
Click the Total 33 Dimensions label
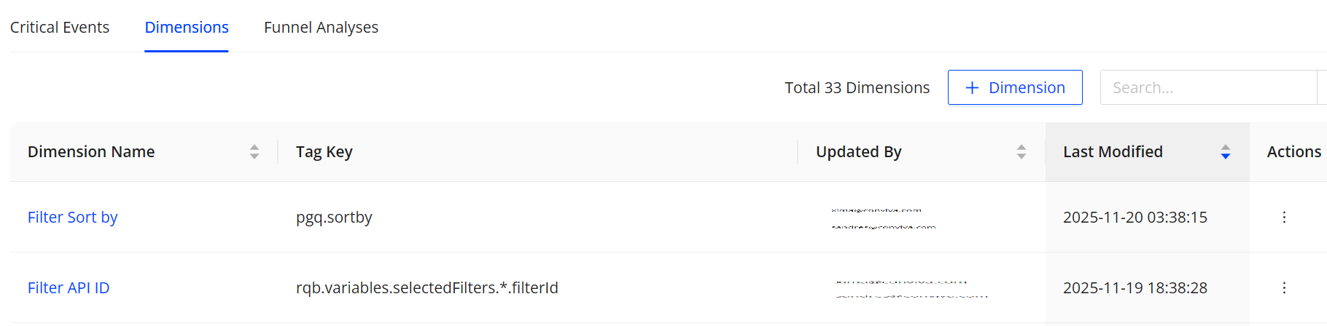pos(857,87)
